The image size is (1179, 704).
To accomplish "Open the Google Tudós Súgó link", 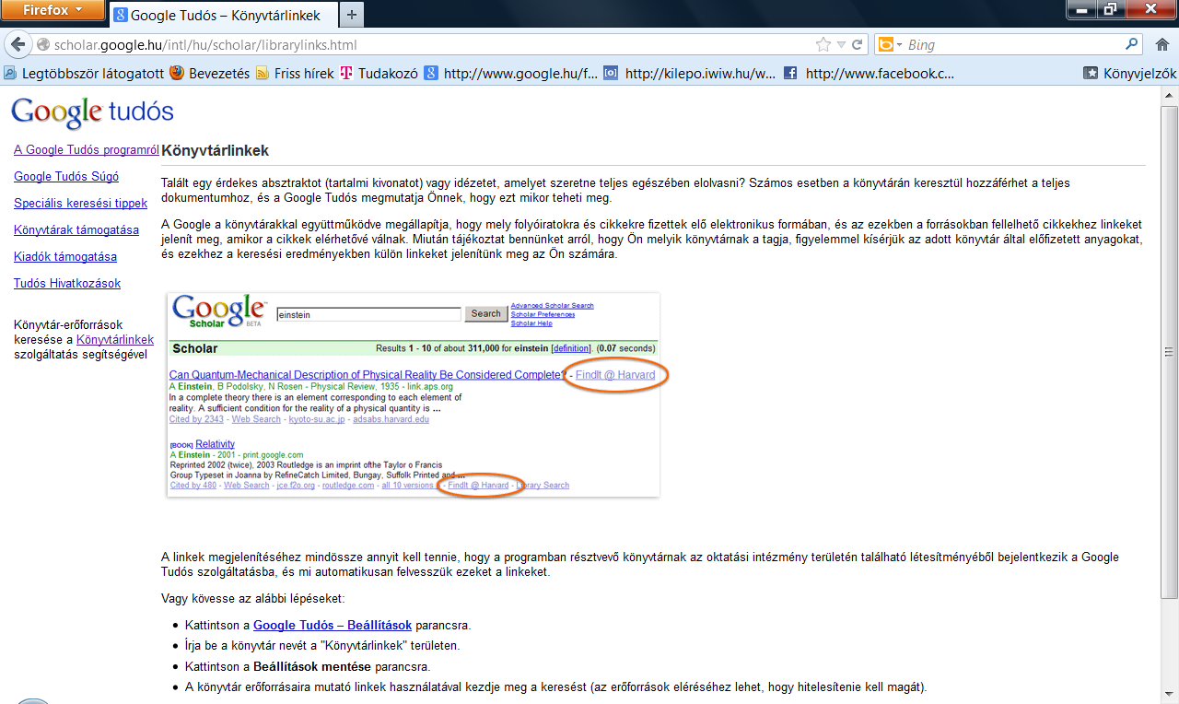I will pyautogui.click(x=66, y=177).
